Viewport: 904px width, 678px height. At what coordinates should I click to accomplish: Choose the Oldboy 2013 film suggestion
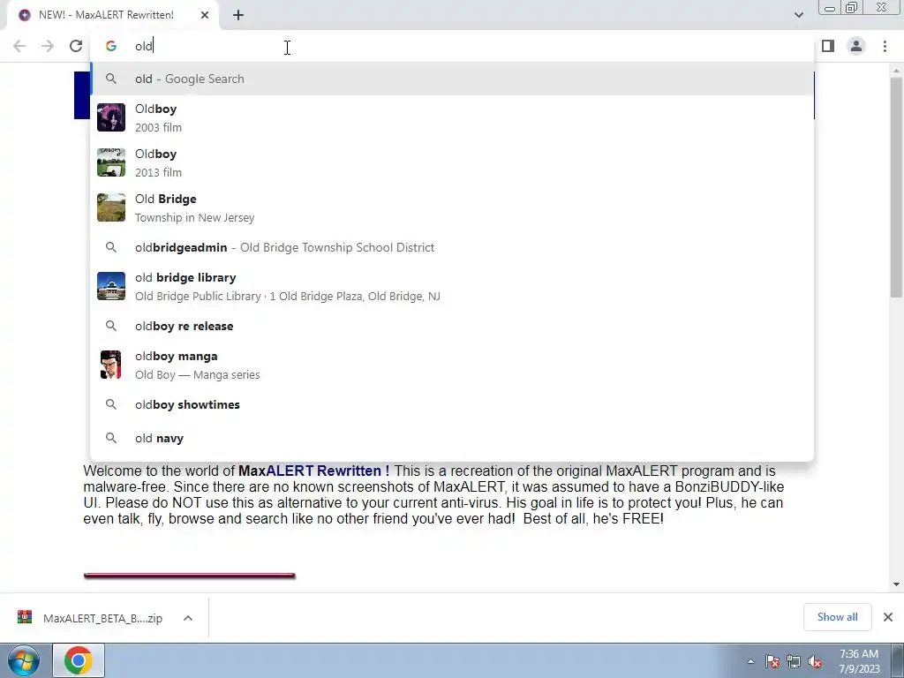[452, 162]
